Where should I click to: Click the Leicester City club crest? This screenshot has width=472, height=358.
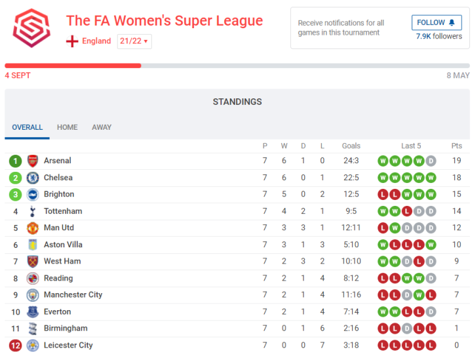tap(33, 346)
